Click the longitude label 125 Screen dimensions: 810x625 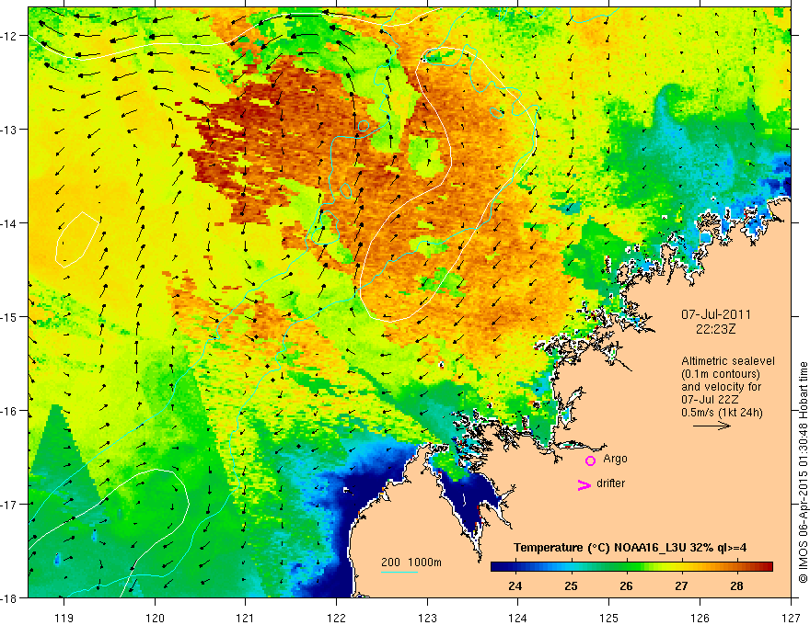[609, 618]
